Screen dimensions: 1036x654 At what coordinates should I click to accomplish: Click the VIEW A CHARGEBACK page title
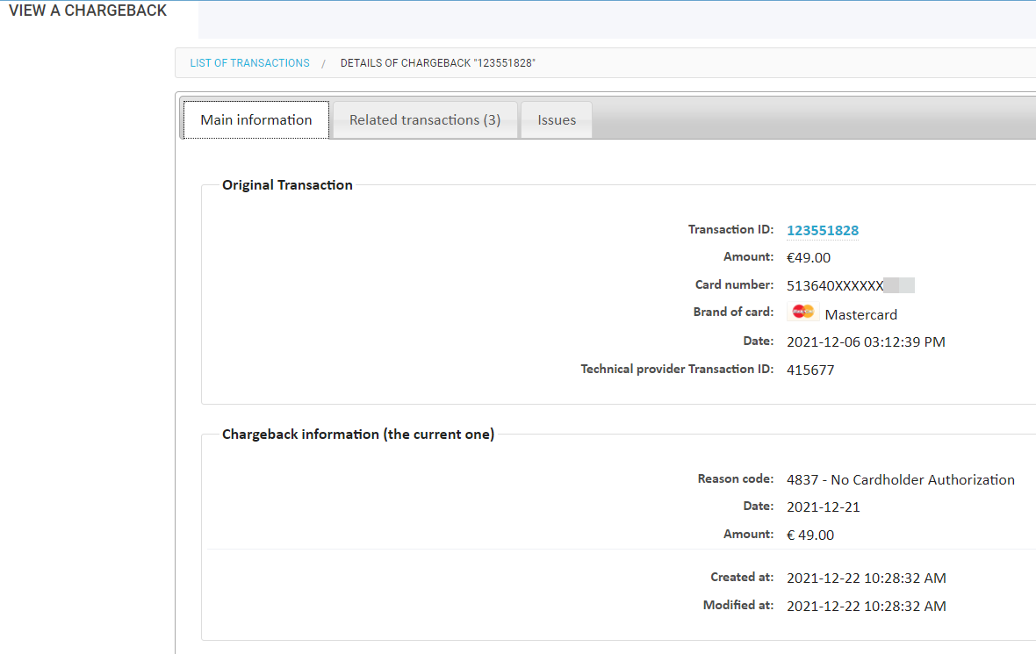tap(85, 10)
